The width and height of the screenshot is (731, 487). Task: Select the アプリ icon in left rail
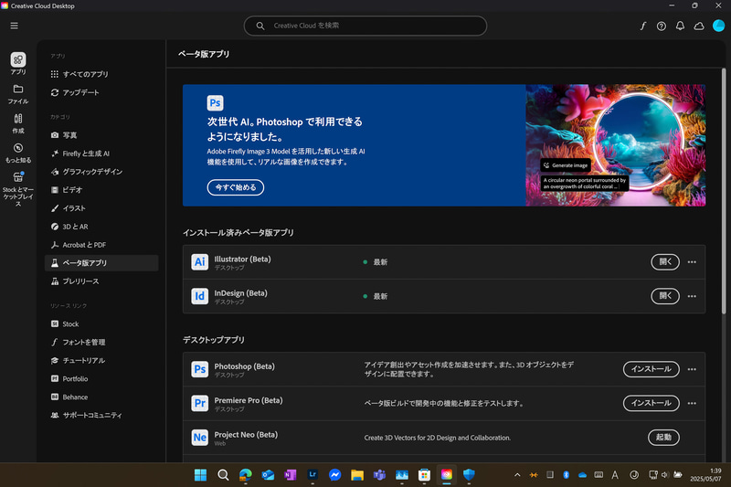tap(18, 63)
